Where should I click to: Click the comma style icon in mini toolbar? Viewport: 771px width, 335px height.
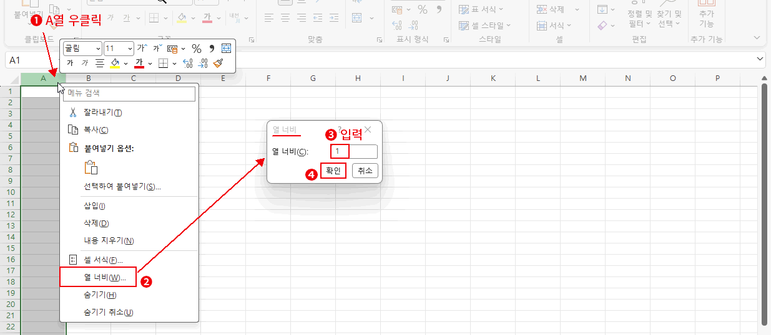tap(211, 49)
